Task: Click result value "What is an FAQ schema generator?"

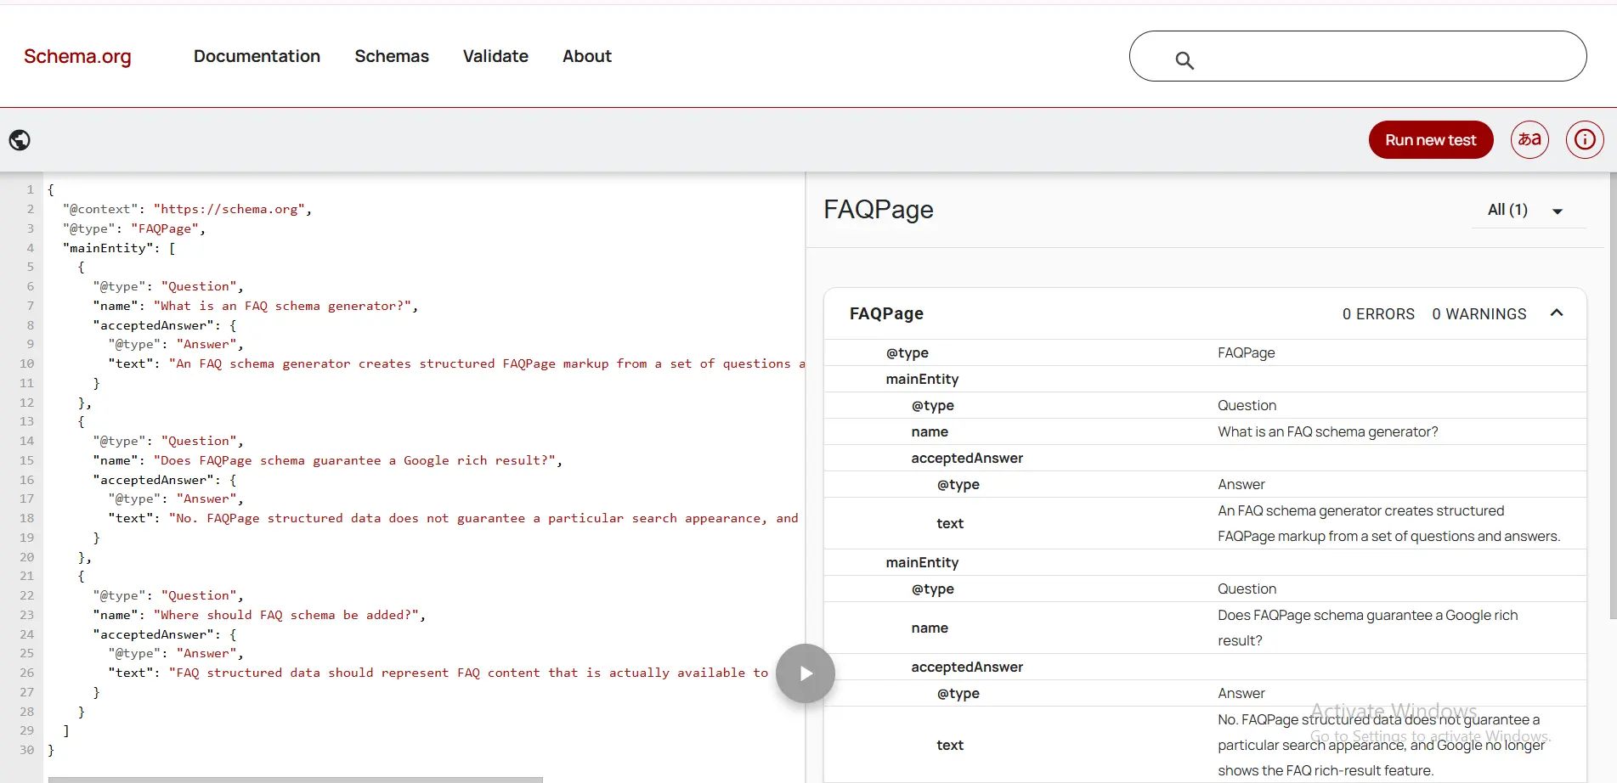Action: click(1327, 431)
